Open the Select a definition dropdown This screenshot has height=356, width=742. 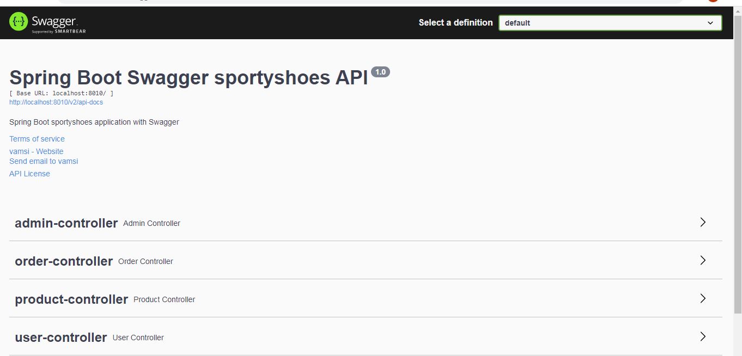[610, 23]
